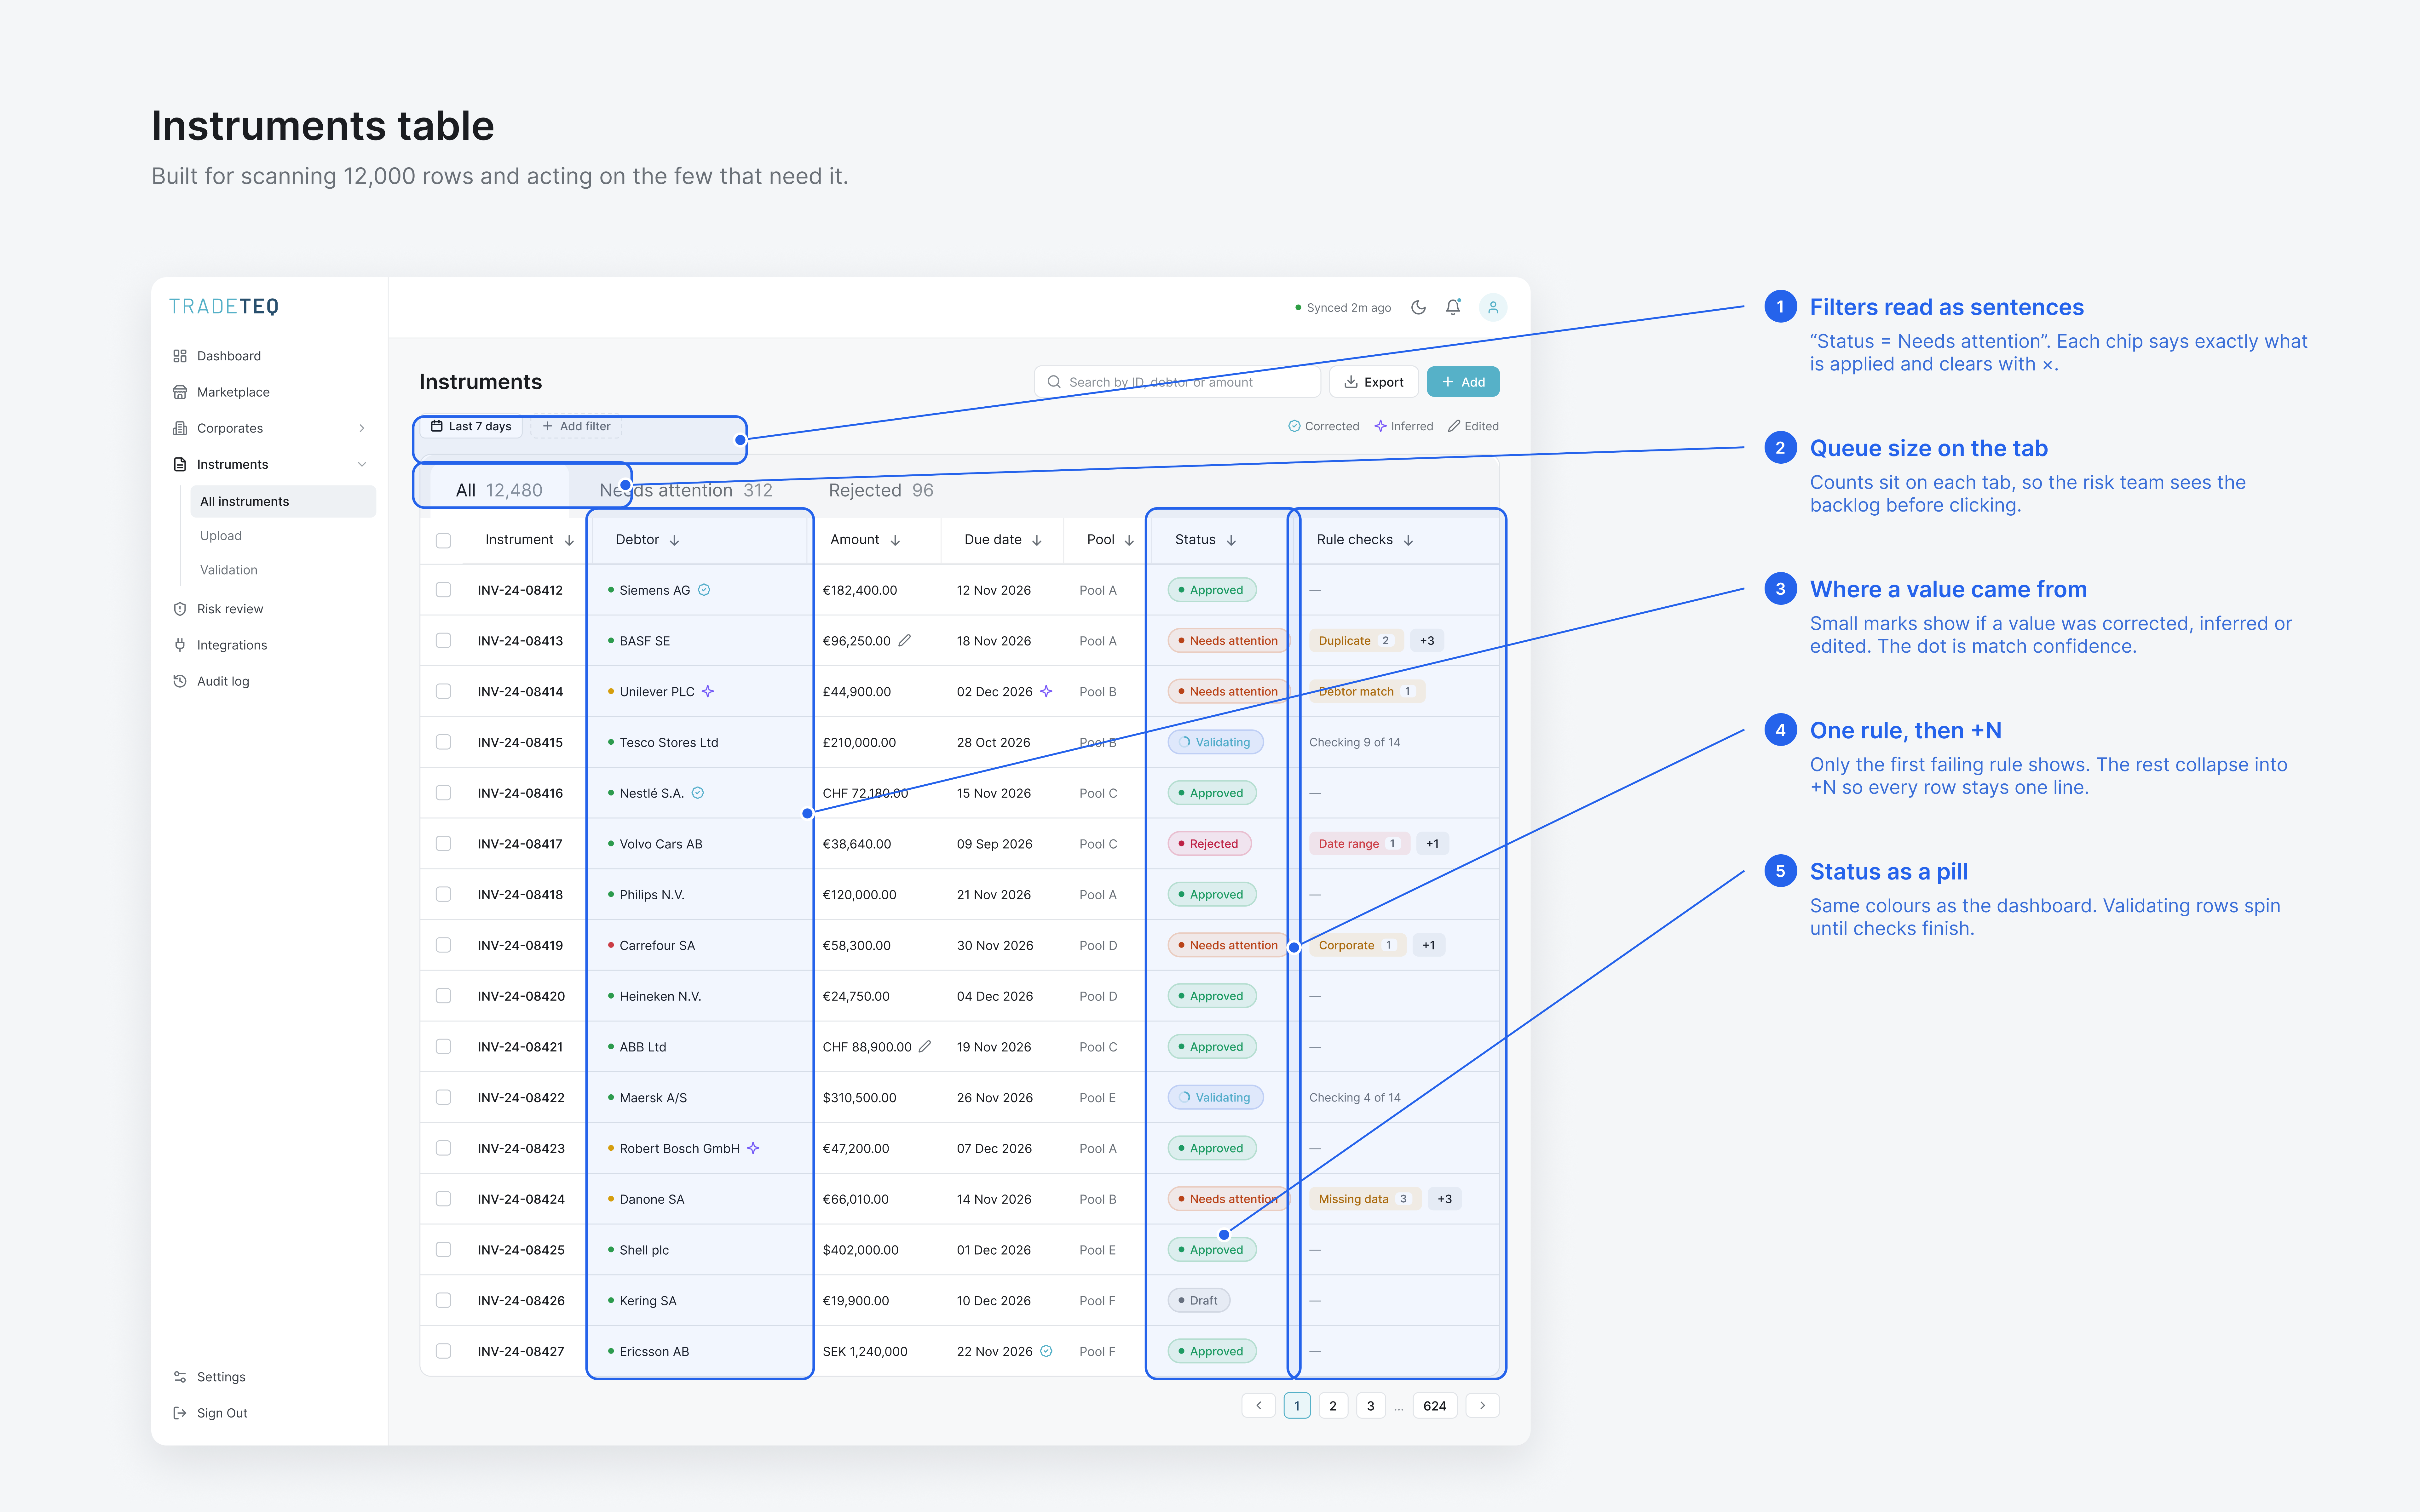
Task: Tick the checkbox for INV-24-08419
Action: point(443,945)
